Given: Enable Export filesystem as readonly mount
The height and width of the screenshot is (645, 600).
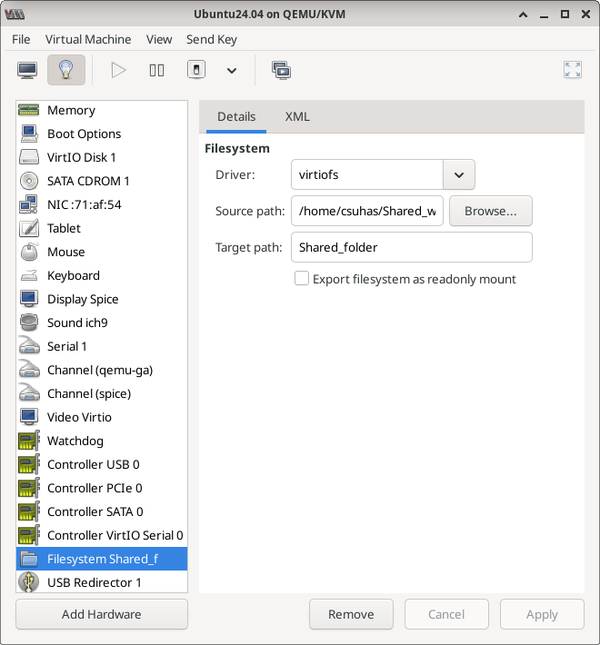Looking at the screenshot, I should point(302,279).
